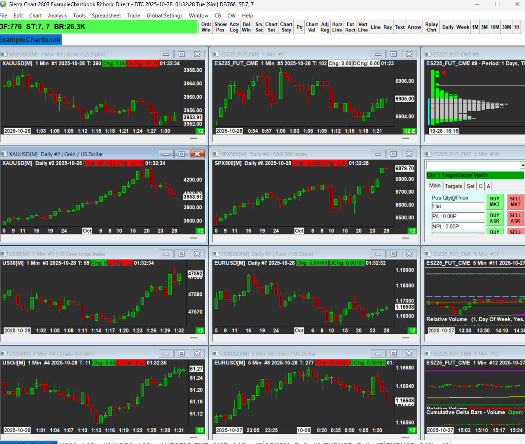Click the green 12 box on XAUUSD daily chart
Viewport: 525px width, 444px height.
tap(200, 231)
